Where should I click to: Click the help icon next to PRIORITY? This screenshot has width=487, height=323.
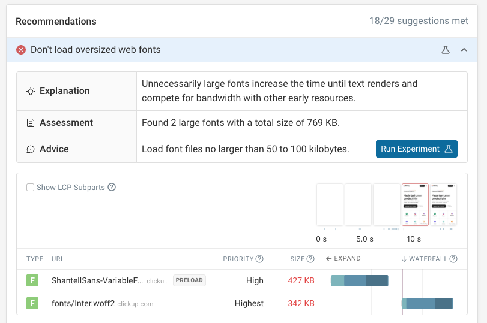click(259, 259)
